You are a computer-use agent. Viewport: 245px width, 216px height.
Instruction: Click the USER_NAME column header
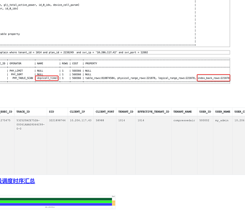(x=223, y=111)
